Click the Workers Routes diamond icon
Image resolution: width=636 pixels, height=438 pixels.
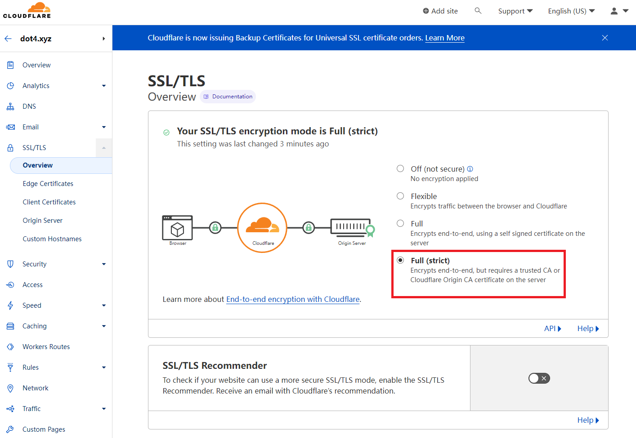10,347
